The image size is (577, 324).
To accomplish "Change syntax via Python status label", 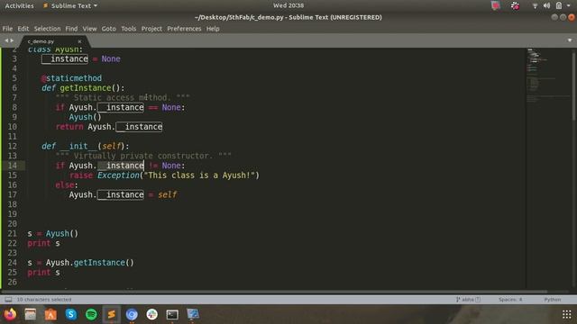I will point(553,300).
